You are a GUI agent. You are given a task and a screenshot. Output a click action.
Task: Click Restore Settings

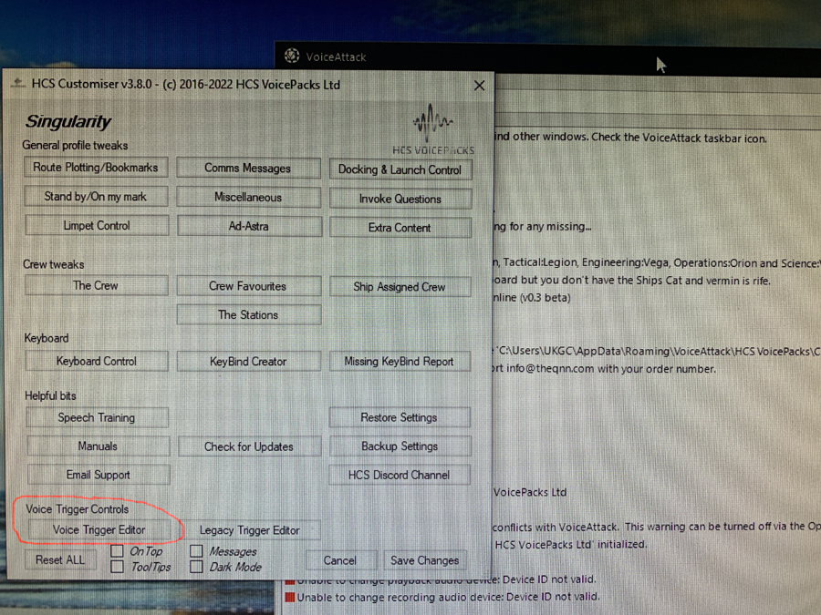point(400,418)
